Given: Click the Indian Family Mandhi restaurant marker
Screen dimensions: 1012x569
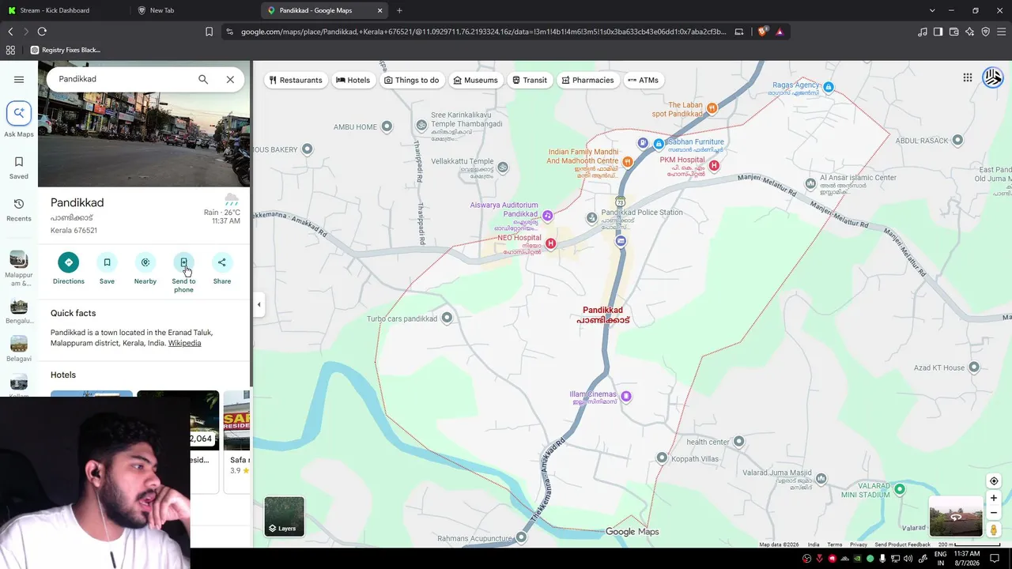Looking at the screenshot, I should (x=628, y=161).
